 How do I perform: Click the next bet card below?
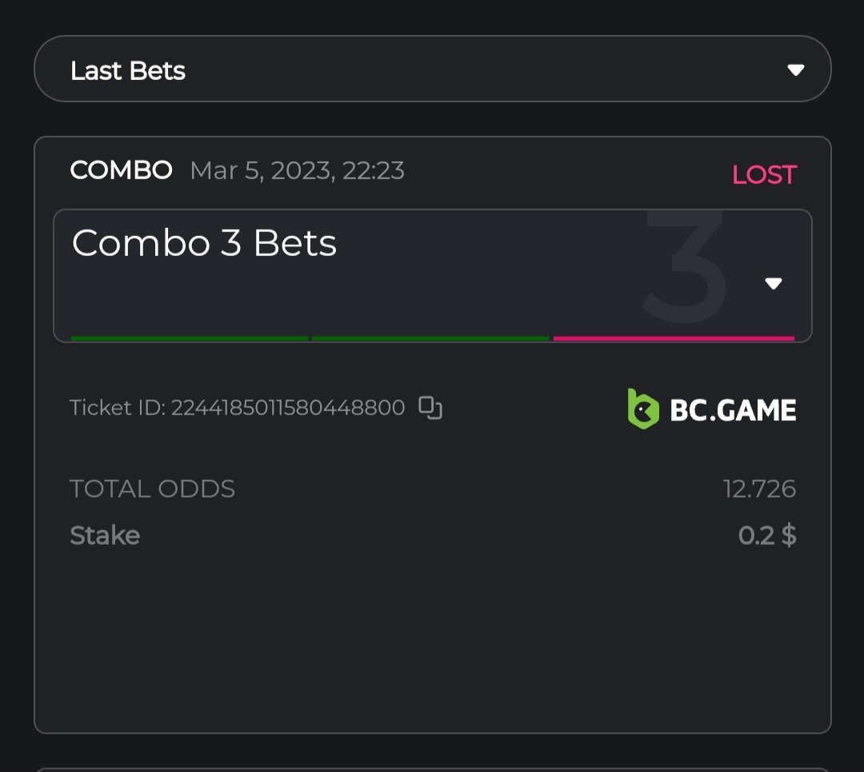tap(432, 768)
